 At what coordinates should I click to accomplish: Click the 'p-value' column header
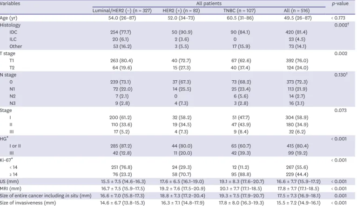(x=340, y=3)
